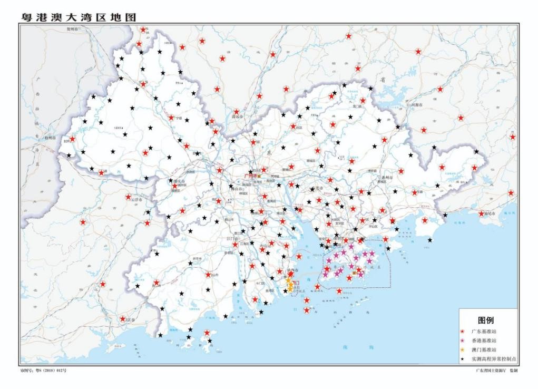This screenshot has height=389, width=538.
Task: Click the red star next to 云浮市
Action: click(x=128, y=197)
